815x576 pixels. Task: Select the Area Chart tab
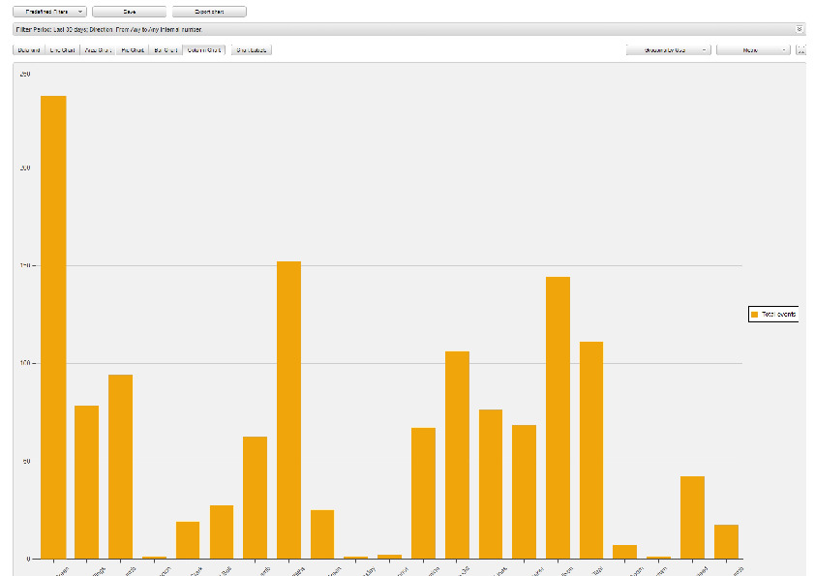coord(98,49)
